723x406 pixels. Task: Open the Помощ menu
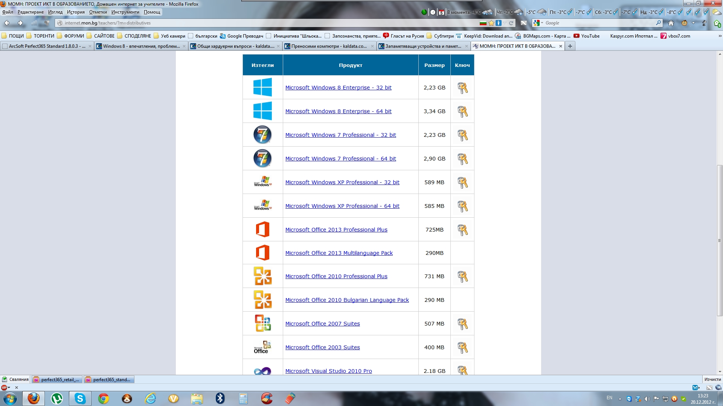pos(152,12)
